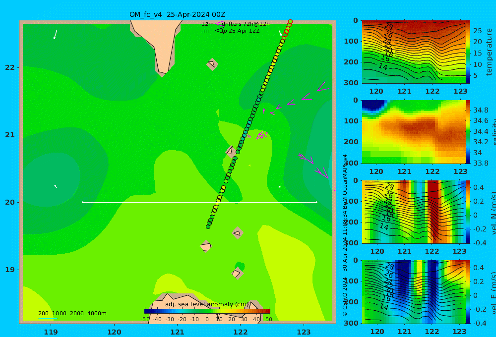This screenshot has width=496, height=337.
Task: Click the depth legend '200 1000 2000 4000m'
Action: [x=72, y=313]
